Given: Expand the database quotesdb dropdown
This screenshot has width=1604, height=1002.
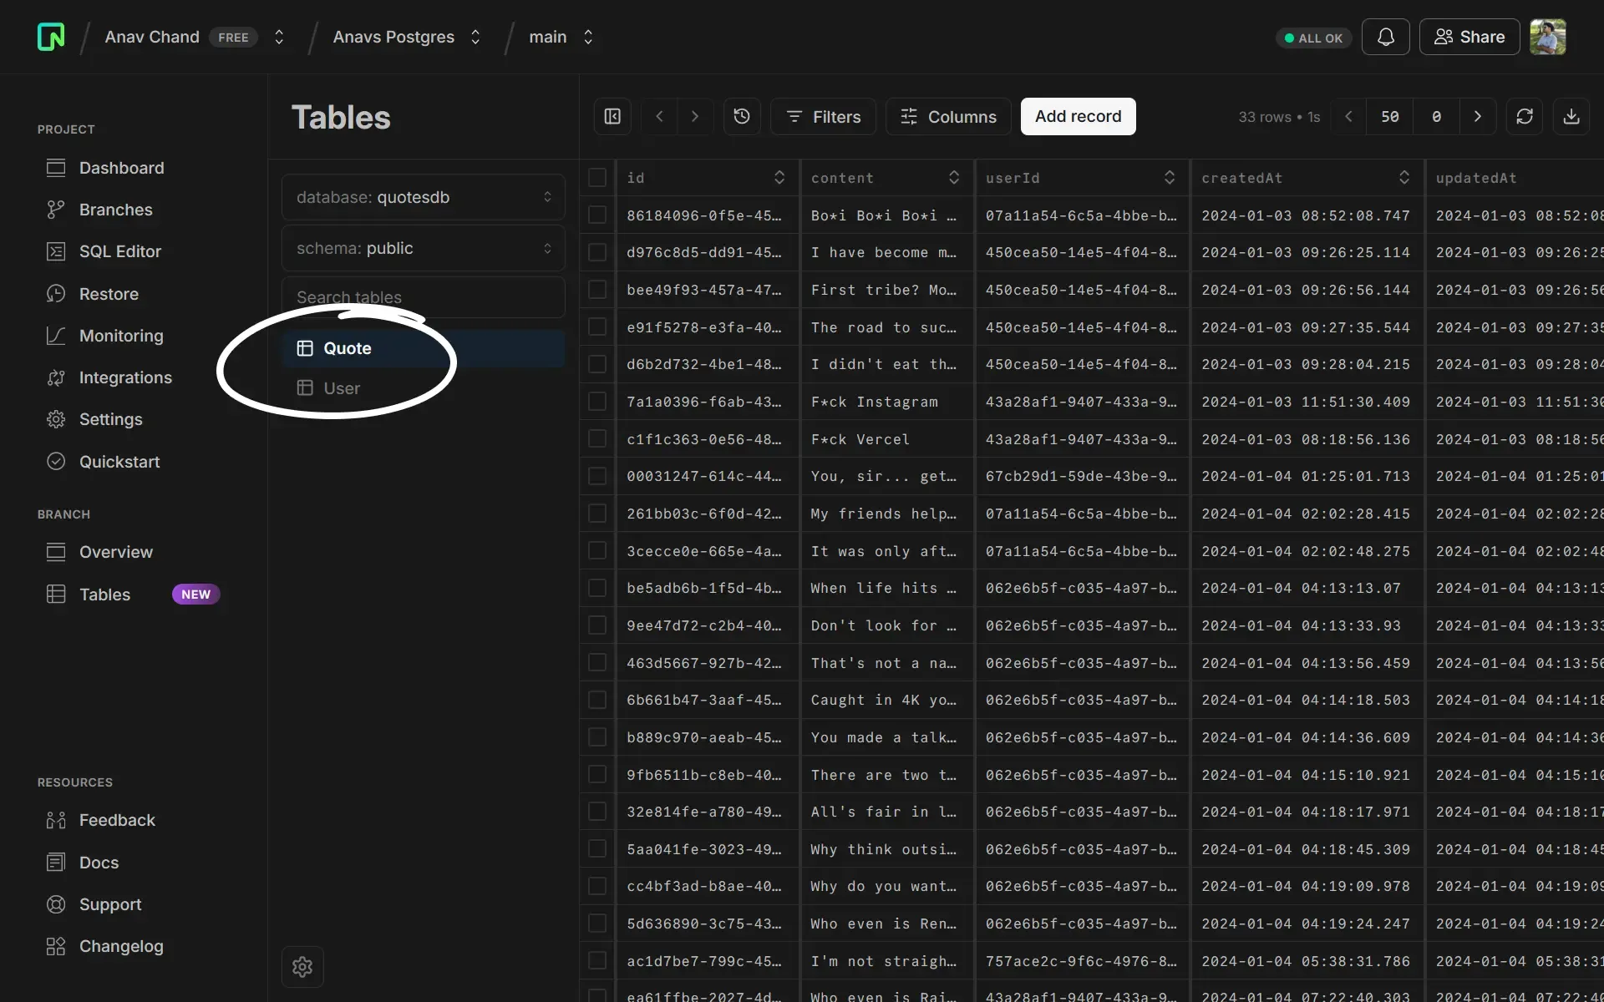Looking at the screenshot, I should [423, 197].
